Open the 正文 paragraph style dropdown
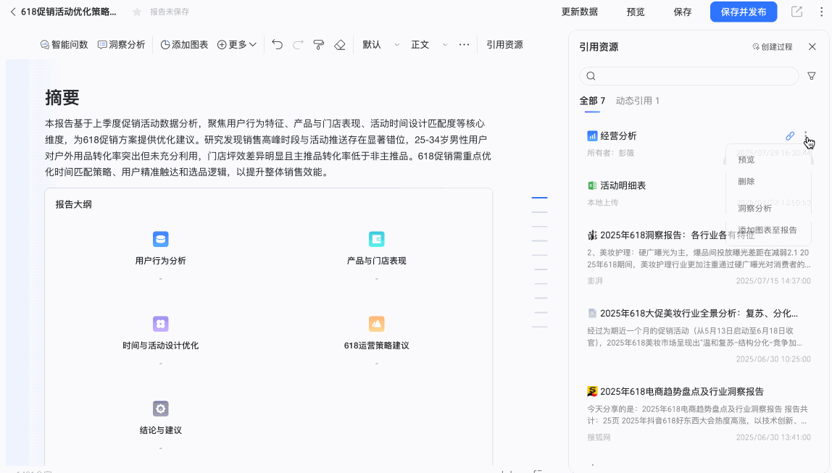Screen dimensions: 832x473 (429, 44)
